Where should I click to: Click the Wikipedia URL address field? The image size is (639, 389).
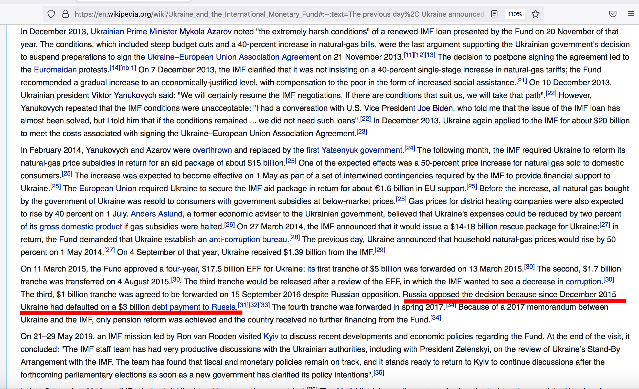tap(279, 14)
